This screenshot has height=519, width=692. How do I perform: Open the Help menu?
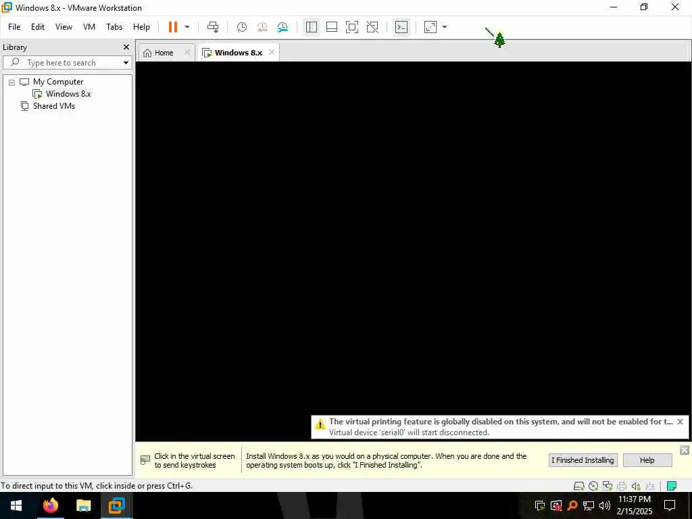(x=142, y=27)
